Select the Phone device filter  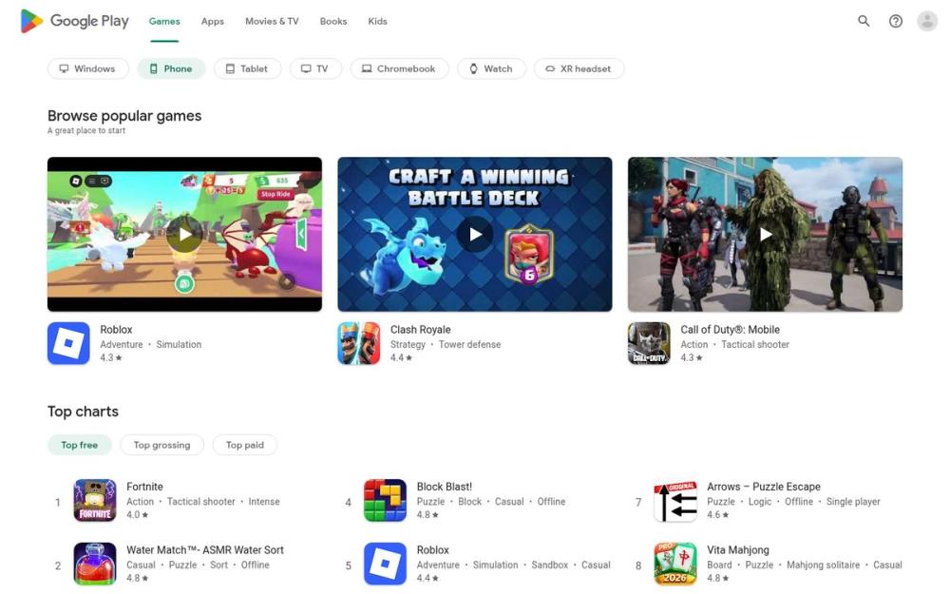coord(171,68)
